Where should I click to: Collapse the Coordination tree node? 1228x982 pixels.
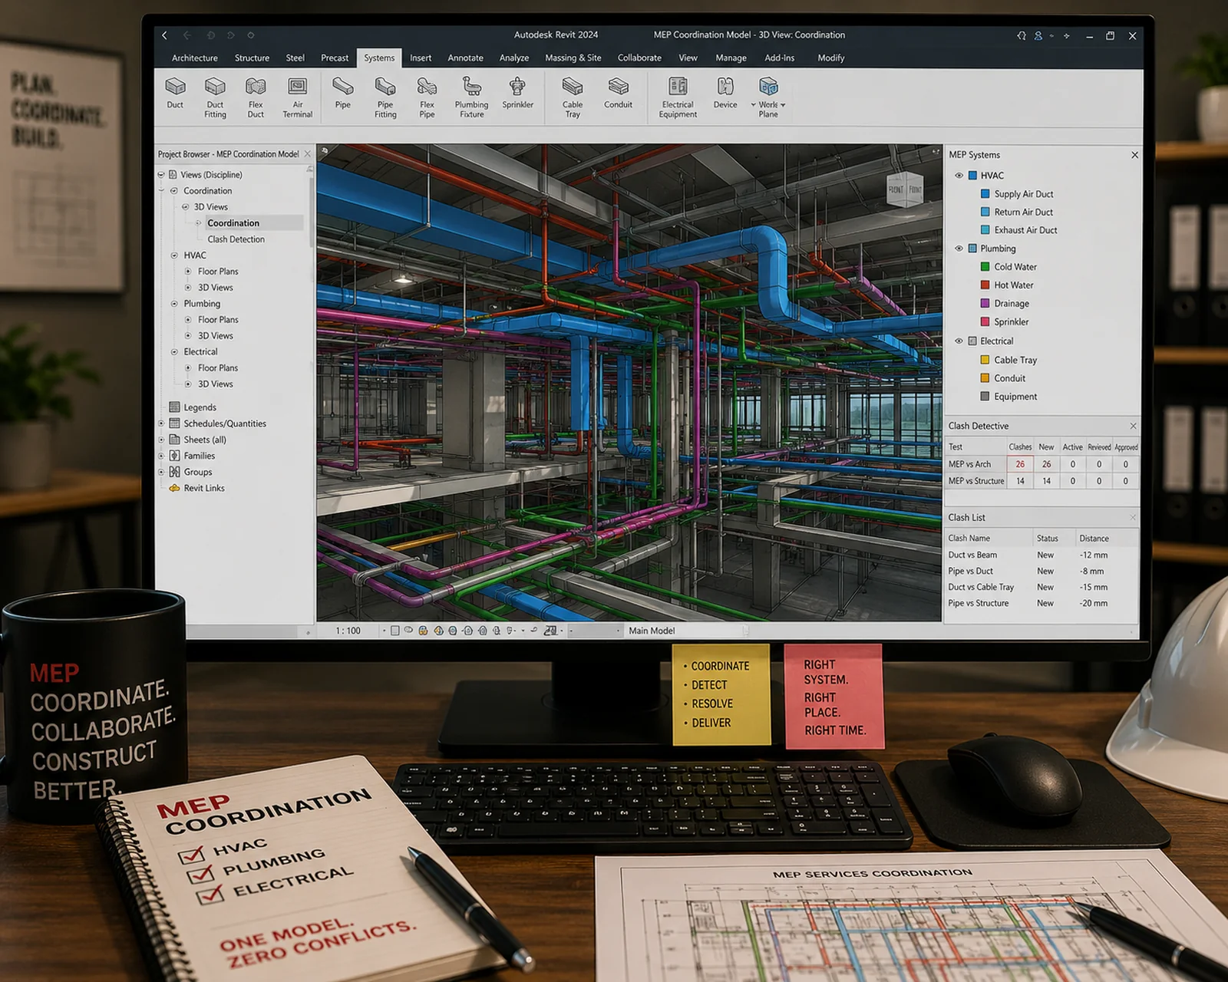pos(174,191)
